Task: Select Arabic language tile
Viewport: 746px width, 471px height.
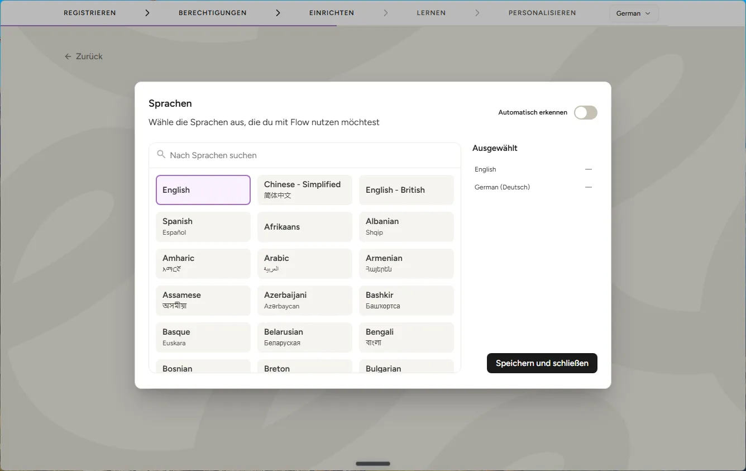Action: click(x=305, y=264)
